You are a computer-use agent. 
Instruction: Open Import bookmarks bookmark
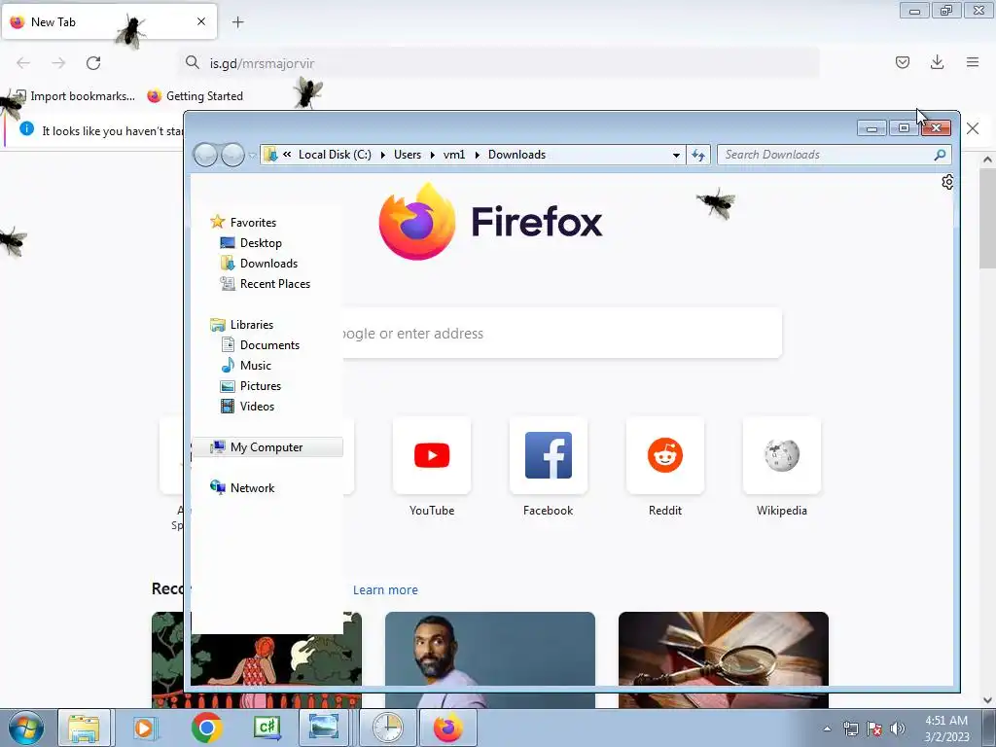pos(76,96)
